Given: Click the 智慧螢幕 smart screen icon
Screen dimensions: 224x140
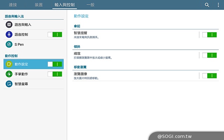Looking at the screenshot, I should point(9,84).
